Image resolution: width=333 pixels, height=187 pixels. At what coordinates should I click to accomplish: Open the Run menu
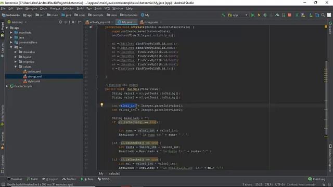click(x=89, y=8)
